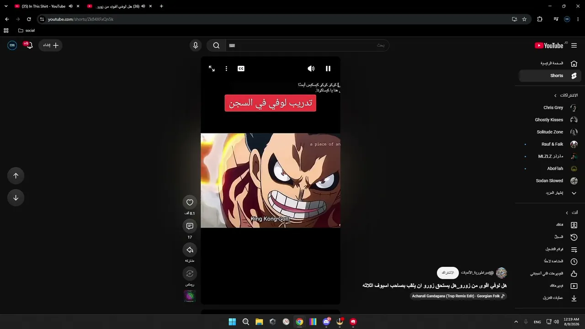Open the Sodan Slowed channel
Screen dimensions: 585x329
(550, 181)
